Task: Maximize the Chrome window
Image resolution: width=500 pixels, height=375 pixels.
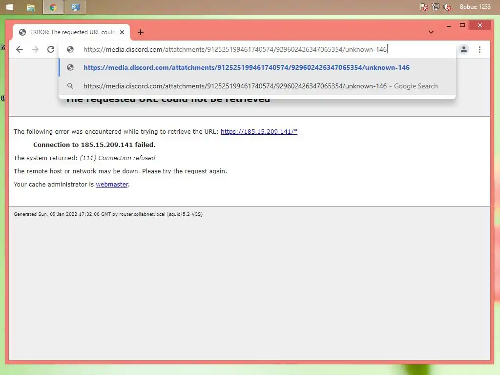Action: coord(462,25)
